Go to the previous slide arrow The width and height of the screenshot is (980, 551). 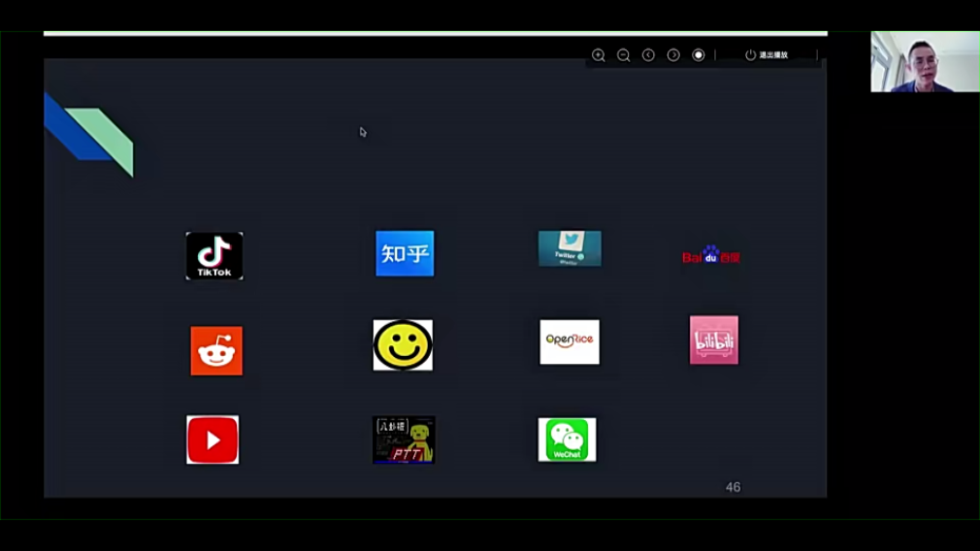coord(648,55)
